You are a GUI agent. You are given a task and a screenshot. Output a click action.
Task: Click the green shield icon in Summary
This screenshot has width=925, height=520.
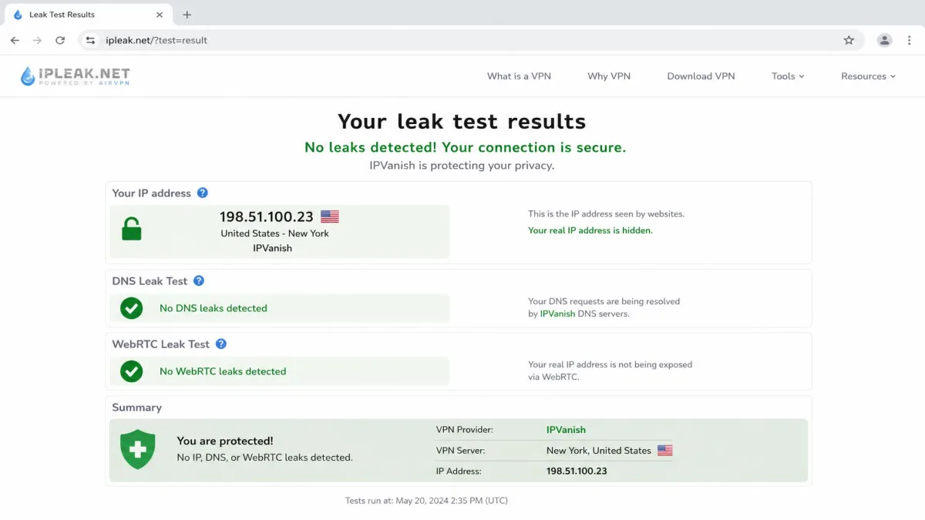pyautogui.click(x=137, y=449)
